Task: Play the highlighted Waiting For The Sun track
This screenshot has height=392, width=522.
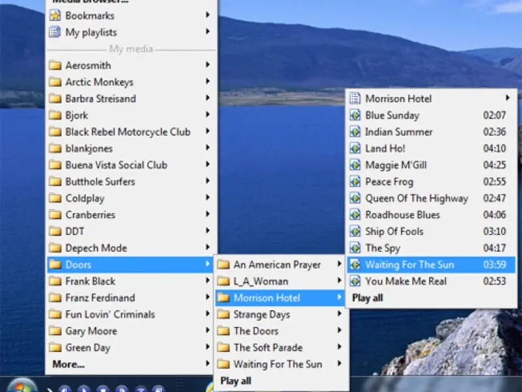Action: pos(431,265)
